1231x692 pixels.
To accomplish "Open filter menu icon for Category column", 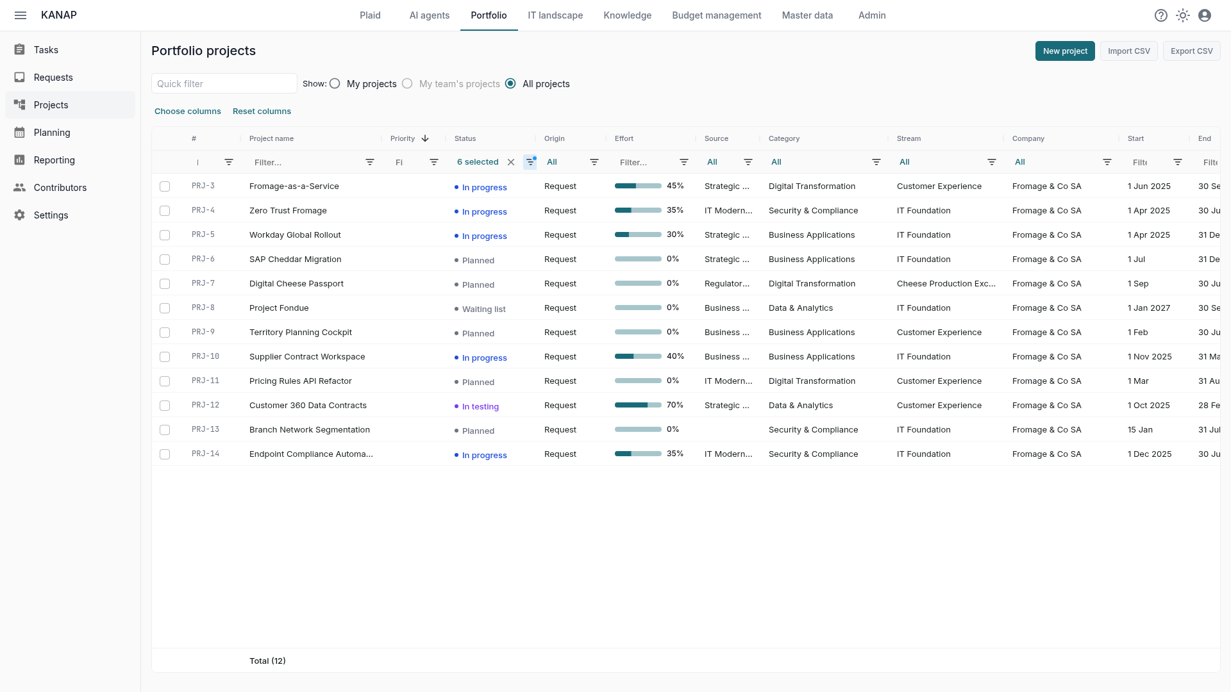I will [x=876, y=162].
